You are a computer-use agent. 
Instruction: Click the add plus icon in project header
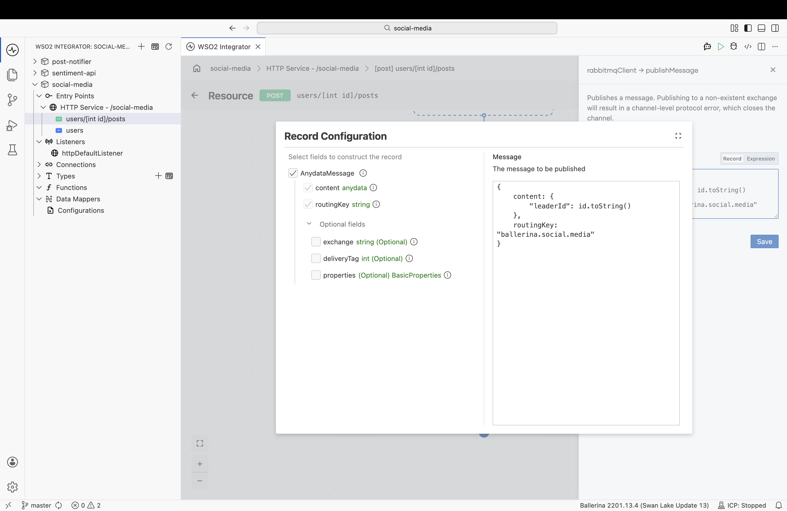click(141, 47)
